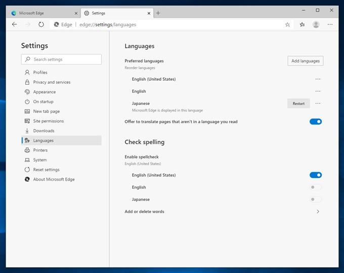Screen dimensions: 344x273
Task: Open the On startup settings section
Action: [61, 101]
